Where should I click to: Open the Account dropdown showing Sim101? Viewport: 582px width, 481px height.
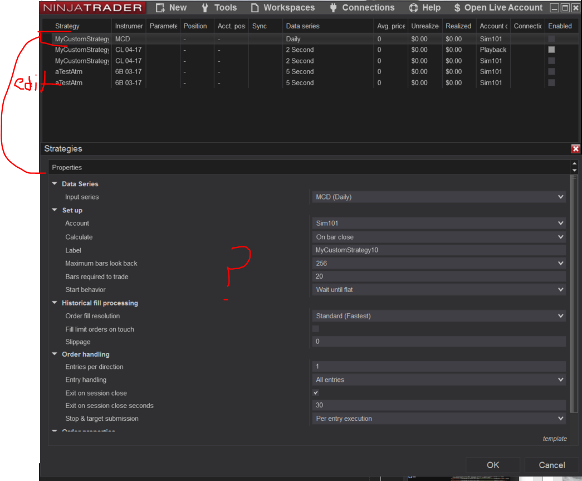point(439,224)
